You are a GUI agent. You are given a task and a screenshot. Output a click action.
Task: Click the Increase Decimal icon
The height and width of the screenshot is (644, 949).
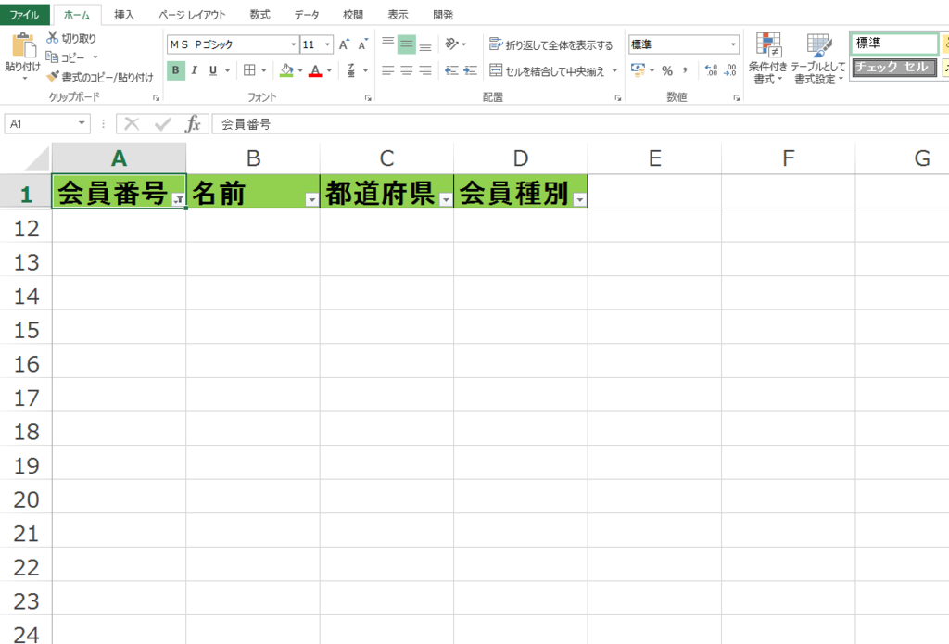(710, 69)
